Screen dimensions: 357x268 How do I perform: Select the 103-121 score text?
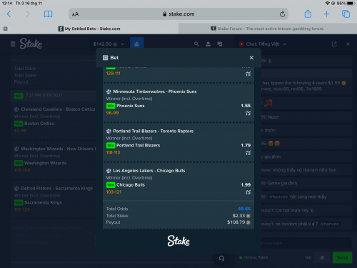(114, 192)
